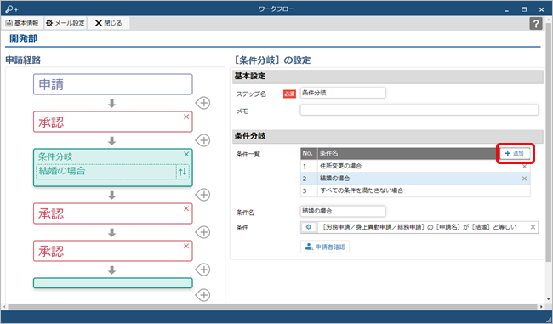
Task: Click the plus icon just above the 条件分岐 step
Action: coord(203,140)
